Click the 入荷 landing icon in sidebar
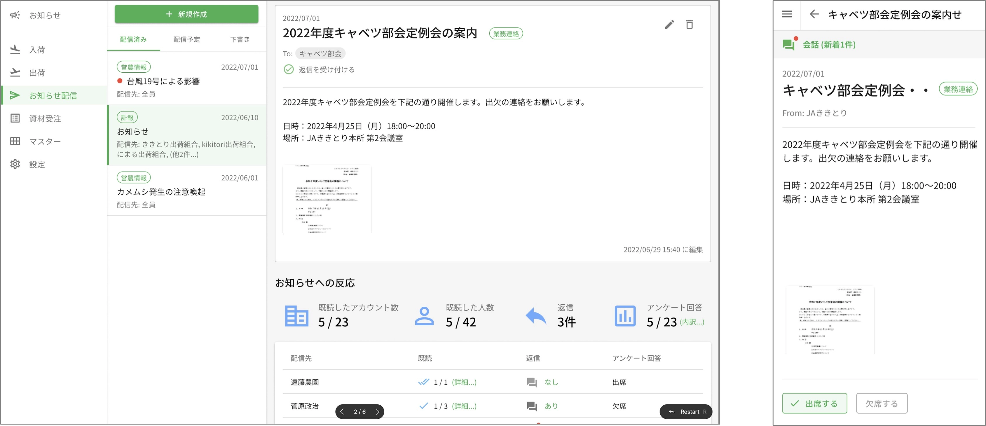Viewport: 986px width, 426px height. (15, 49)
